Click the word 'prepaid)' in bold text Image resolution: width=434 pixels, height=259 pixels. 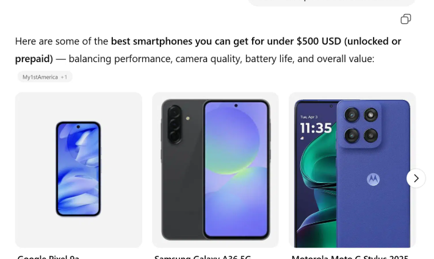(x=34, y=59)
